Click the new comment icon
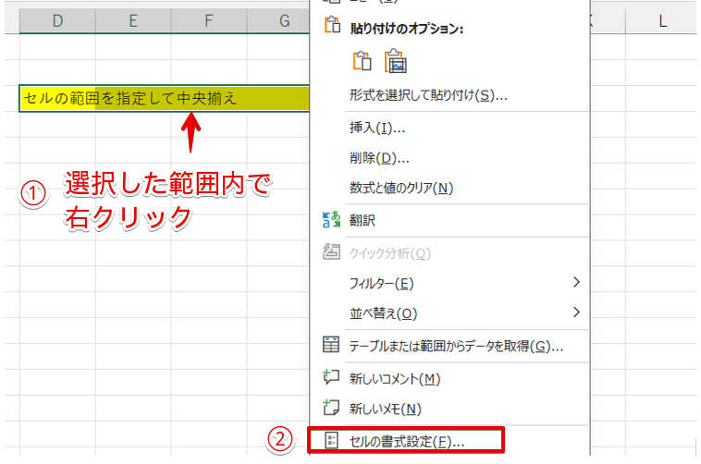Image resolution: width=701 pixels, height=464 pixels. click(x=331, y=378)
